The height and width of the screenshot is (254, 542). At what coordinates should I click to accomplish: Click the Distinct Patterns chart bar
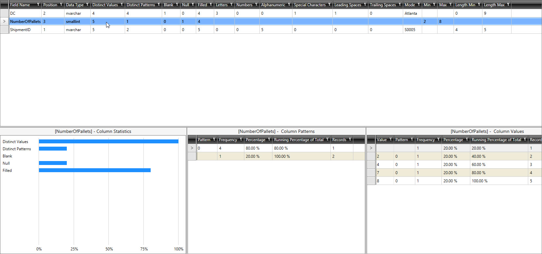(x=53, y=149)
